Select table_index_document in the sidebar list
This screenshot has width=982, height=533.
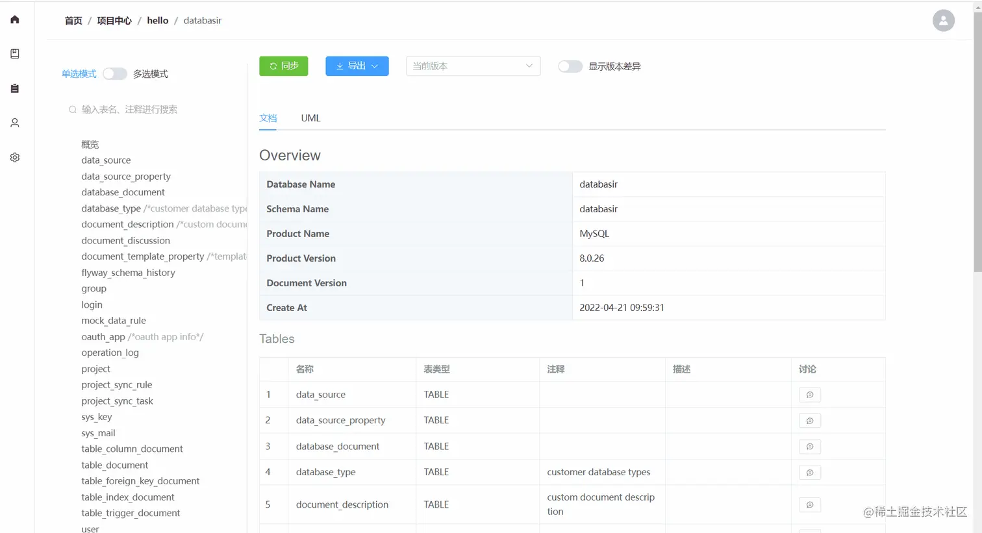point(128,497)
